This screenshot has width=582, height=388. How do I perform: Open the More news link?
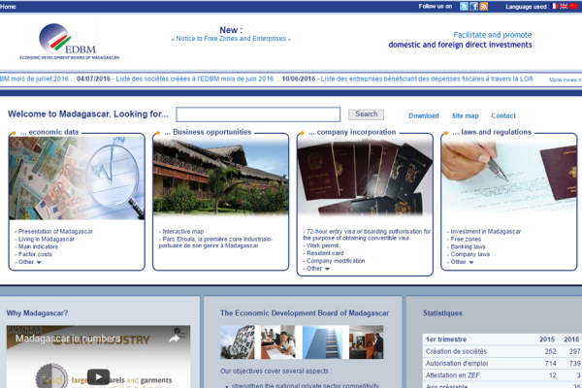tap(565, 81)
